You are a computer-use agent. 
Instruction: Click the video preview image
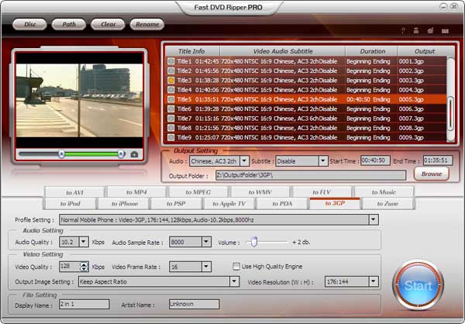click(x=80, y=100)
